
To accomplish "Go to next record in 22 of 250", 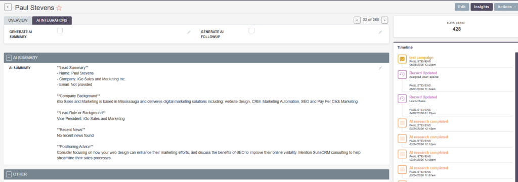I will point(384,20).
